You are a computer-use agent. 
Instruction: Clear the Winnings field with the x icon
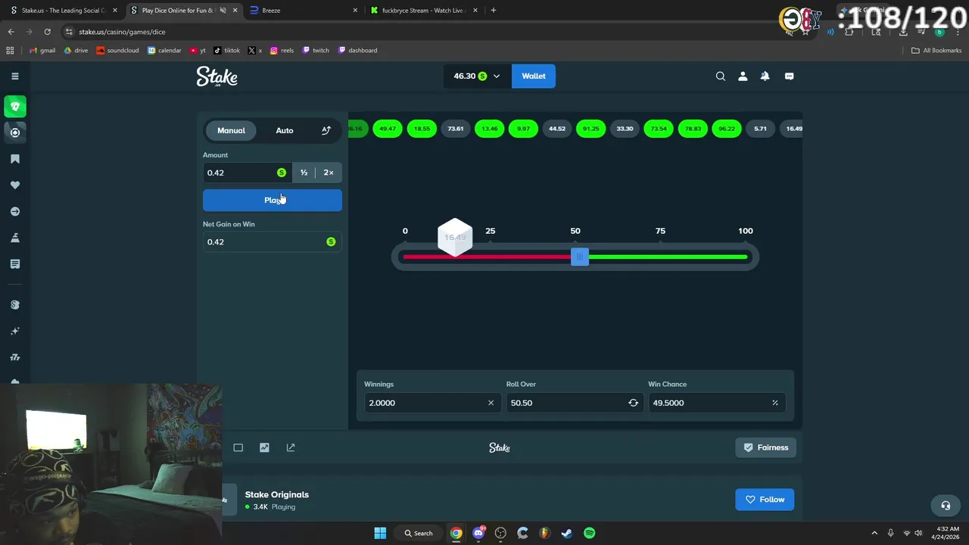tap(491, 403)
